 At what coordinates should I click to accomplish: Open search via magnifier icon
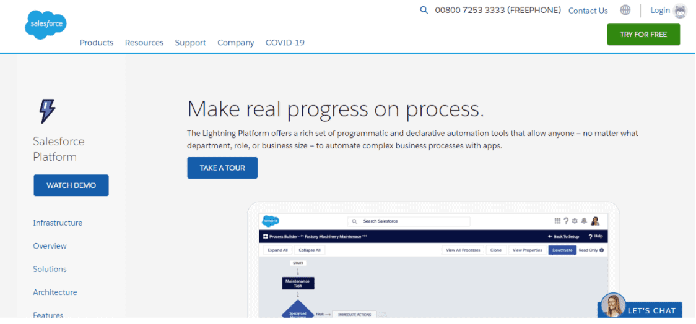click(424, 10)
